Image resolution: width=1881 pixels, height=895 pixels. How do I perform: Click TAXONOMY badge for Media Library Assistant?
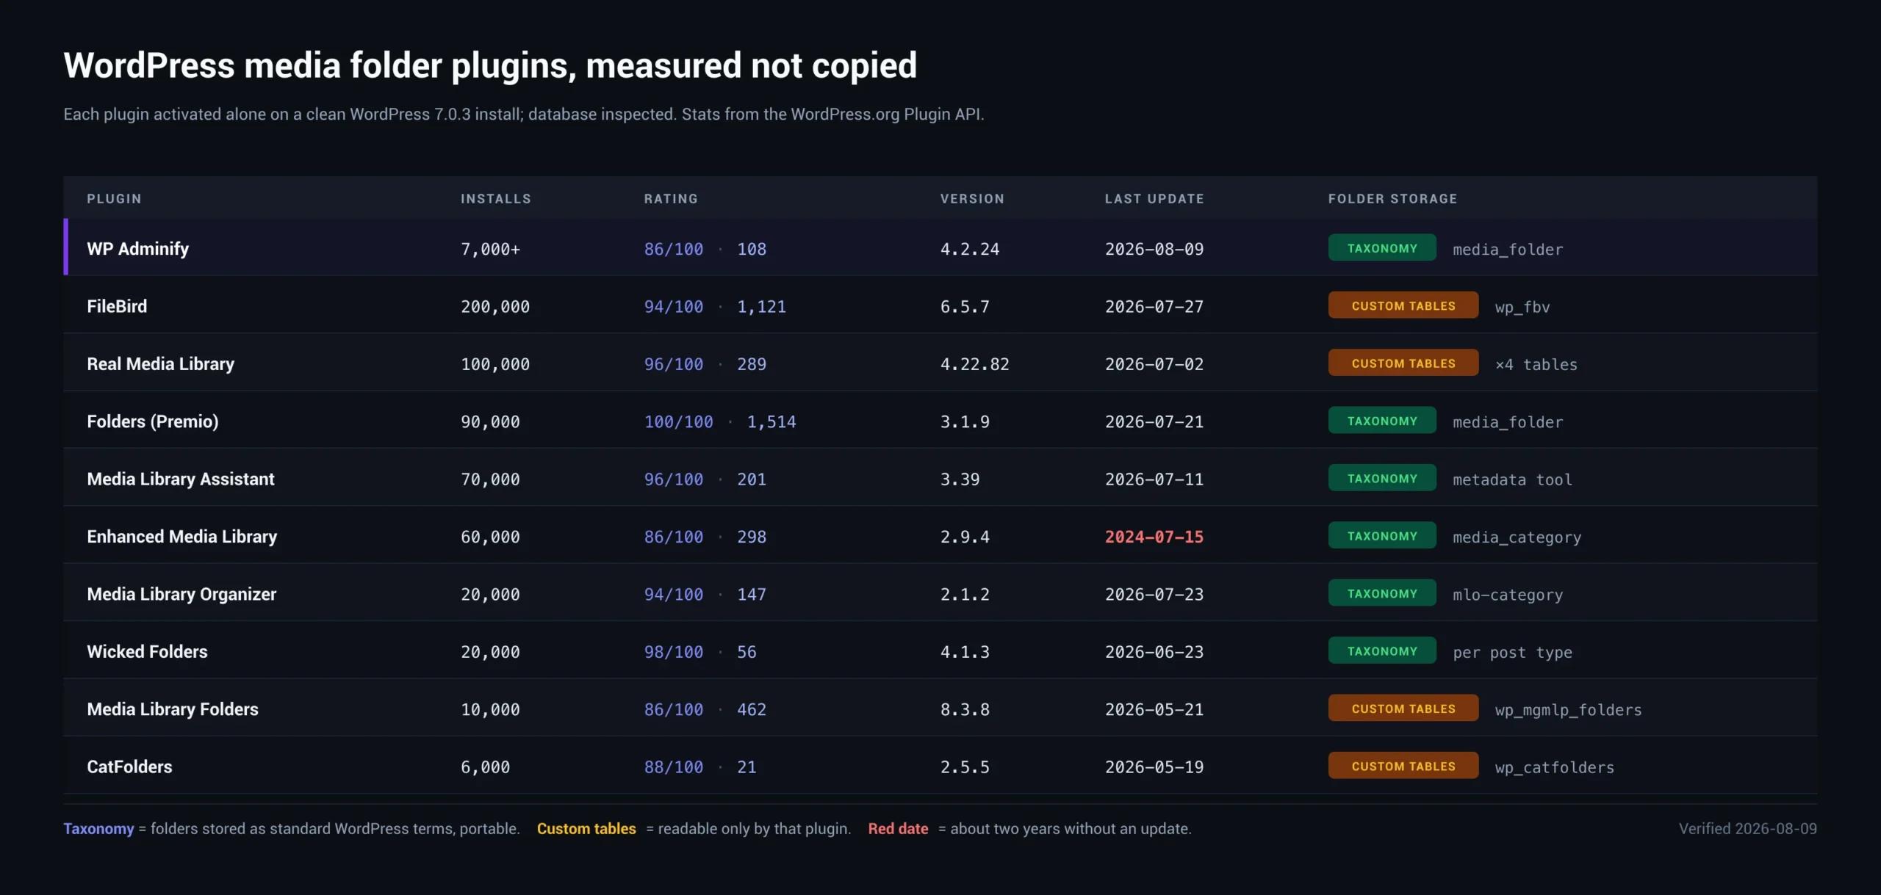[1382, 478]
